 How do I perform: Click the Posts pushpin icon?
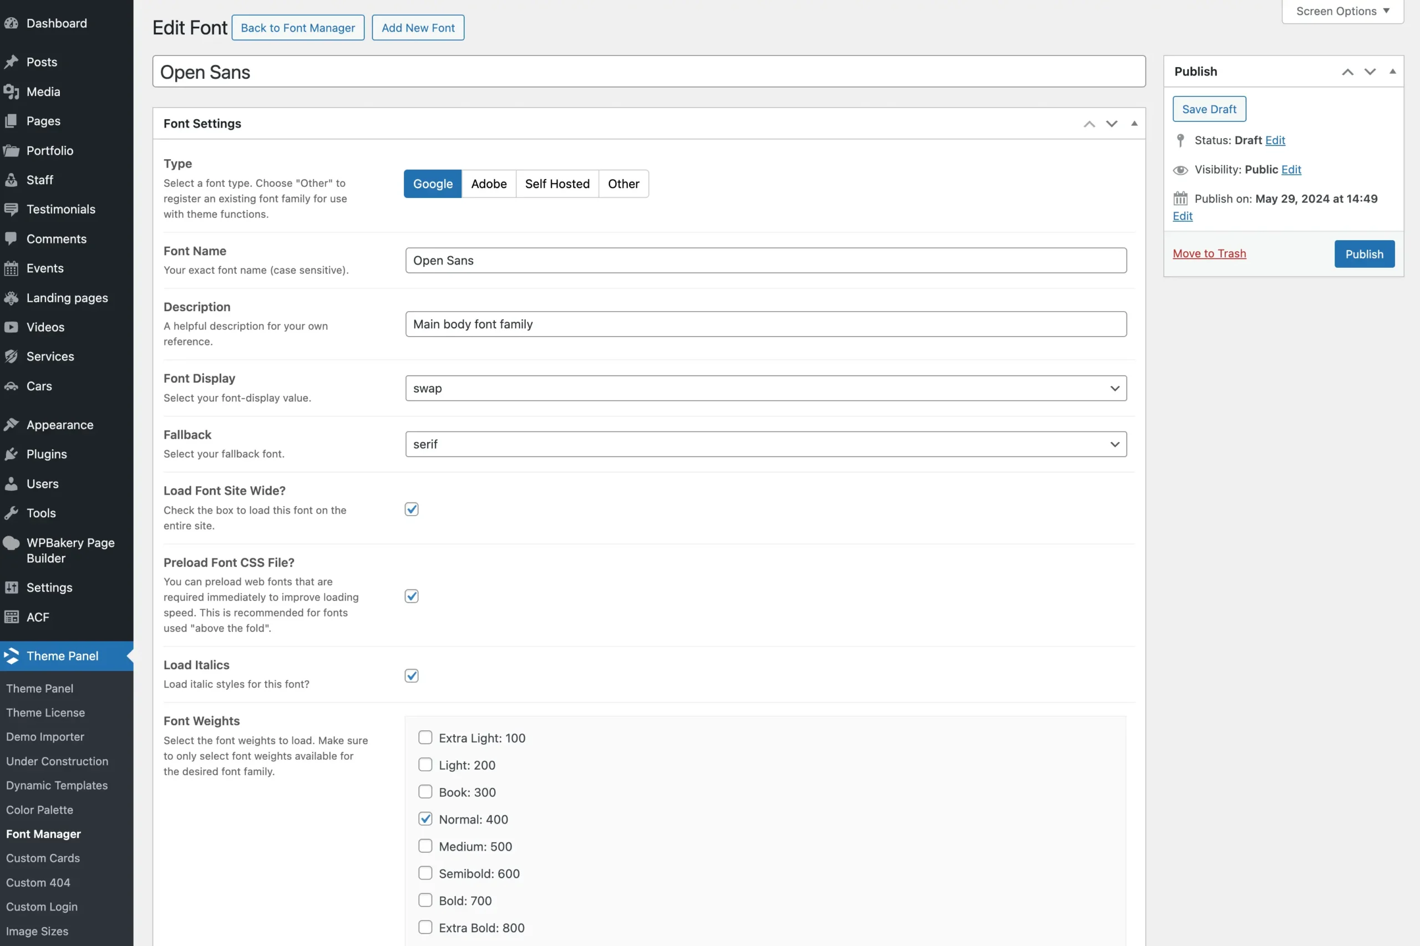coord(11,62)
